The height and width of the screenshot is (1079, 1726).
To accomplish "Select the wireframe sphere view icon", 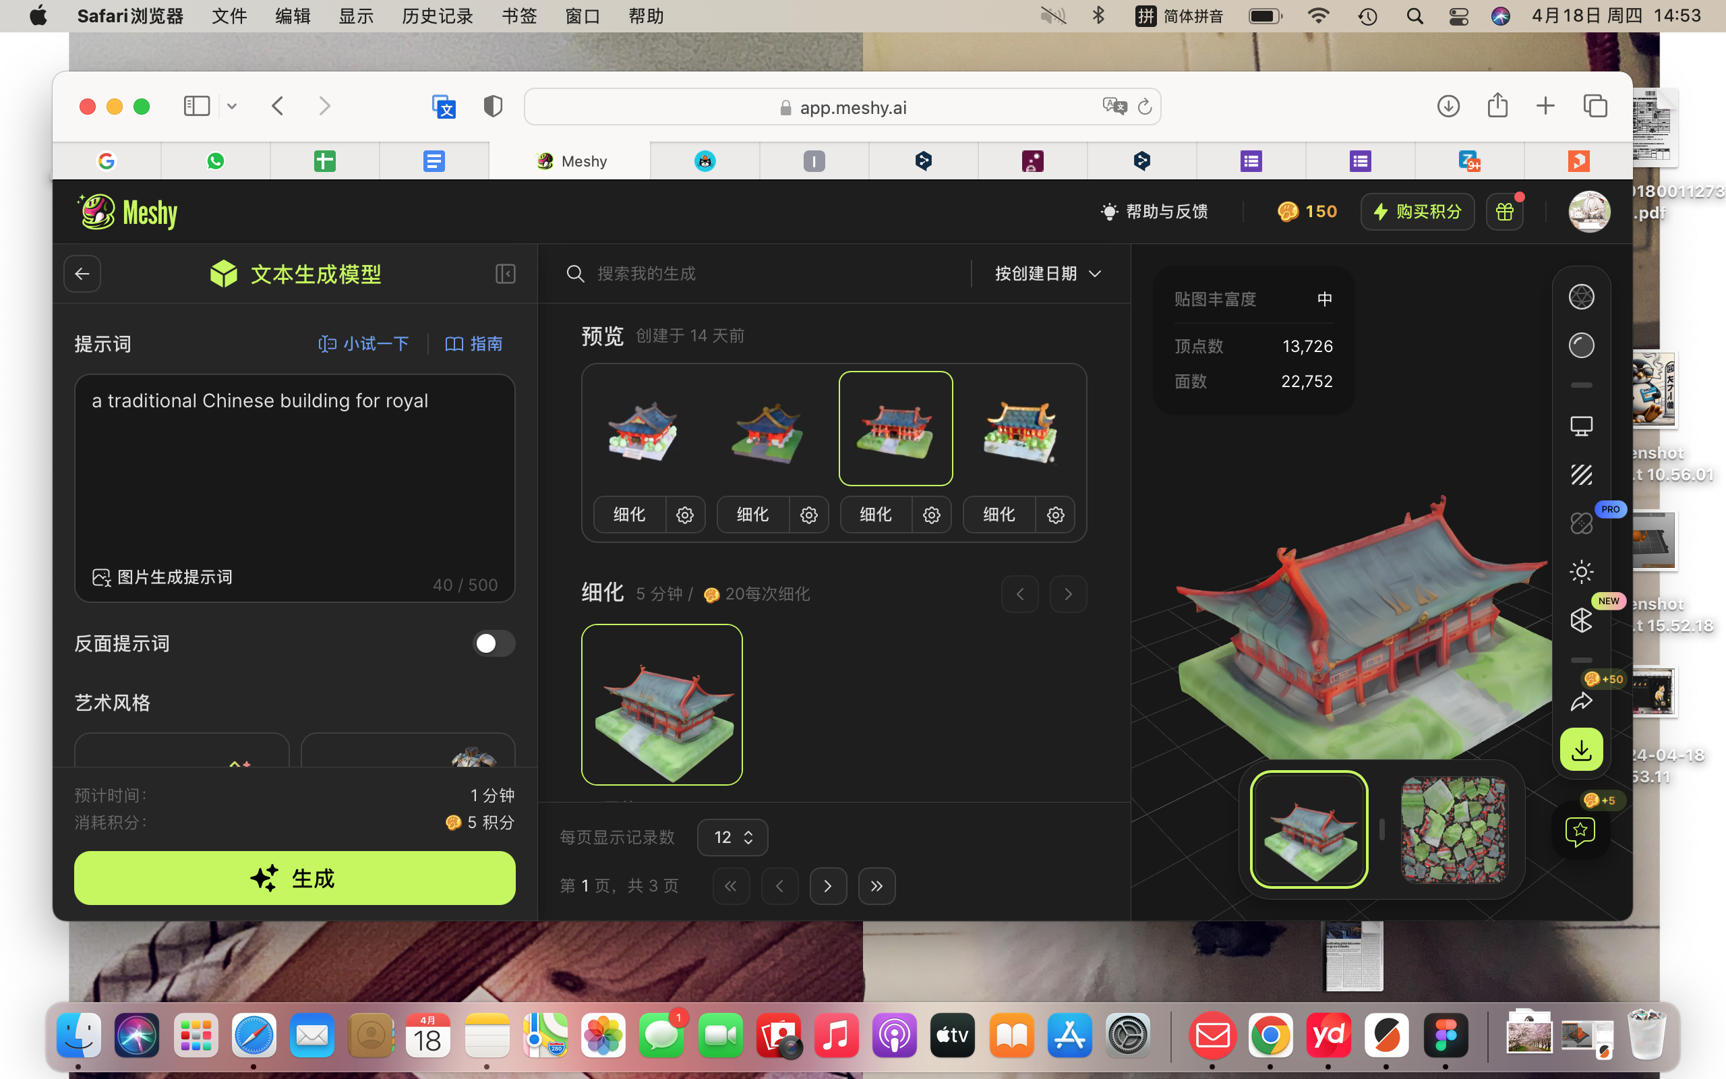I will click(1580, 297).
